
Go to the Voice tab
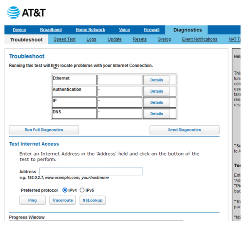[x=124, y=30]
